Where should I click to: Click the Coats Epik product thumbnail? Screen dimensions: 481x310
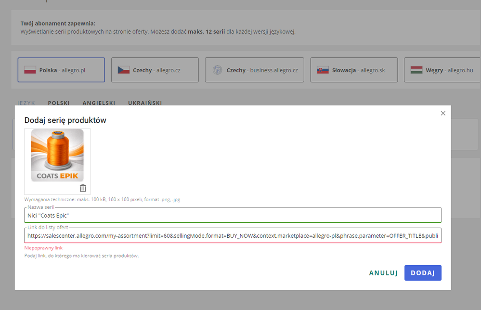coord(57,155)
